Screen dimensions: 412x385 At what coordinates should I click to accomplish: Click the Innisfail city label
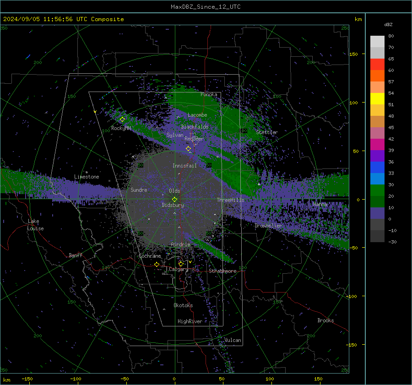pos(184,166)
